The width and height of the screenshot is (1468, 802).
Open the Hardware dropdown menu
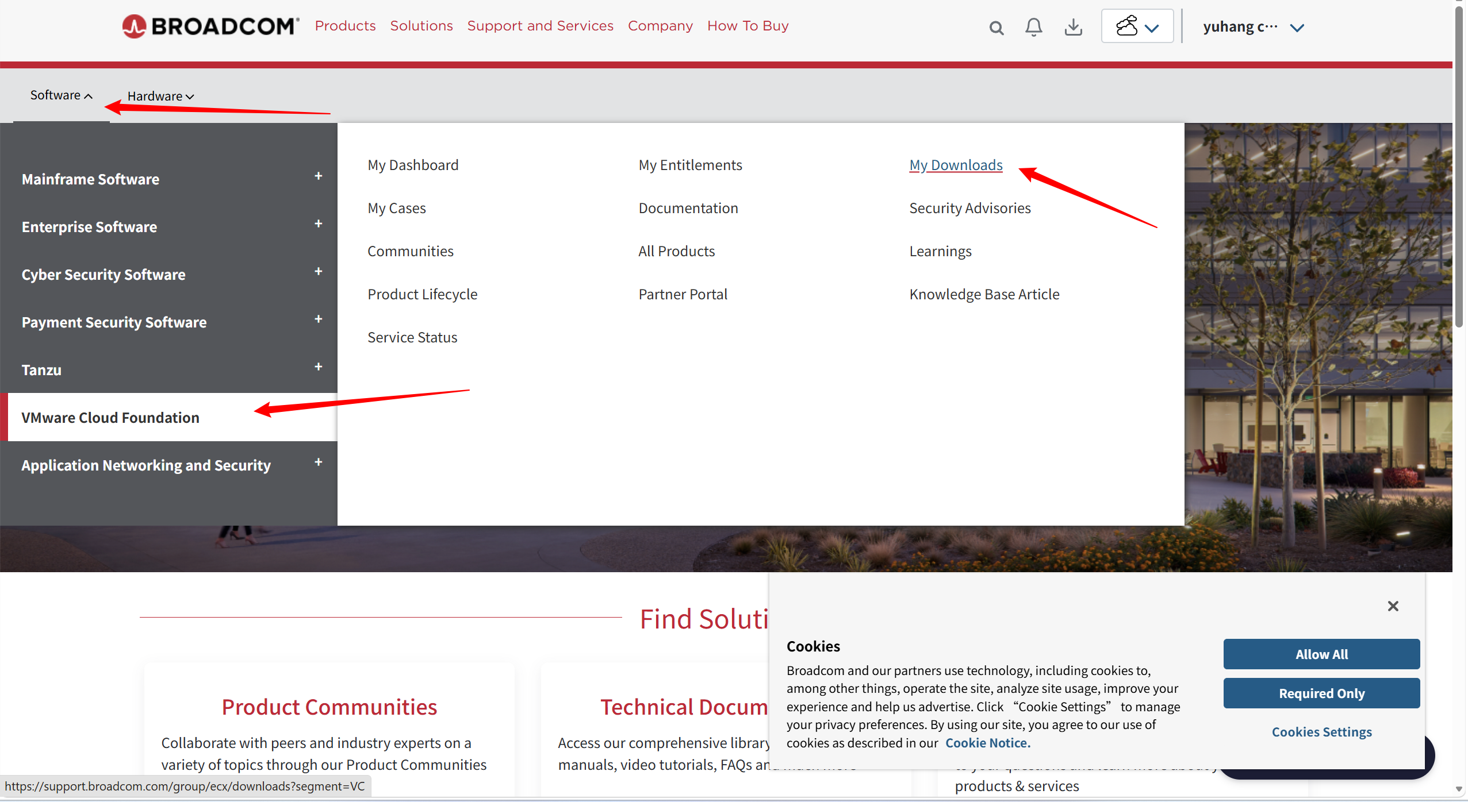[x=160, y=97]
